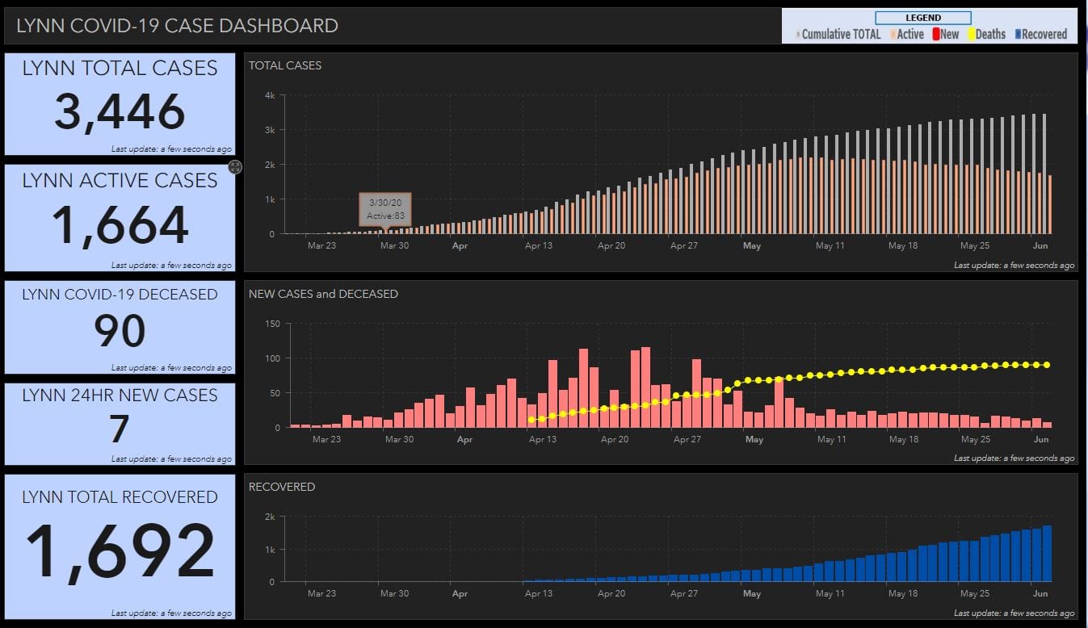This screenshot has width=1088, height=628.
Task: Open the Lynn Total Recovered 1,692 card
Action: click(120, 546)
